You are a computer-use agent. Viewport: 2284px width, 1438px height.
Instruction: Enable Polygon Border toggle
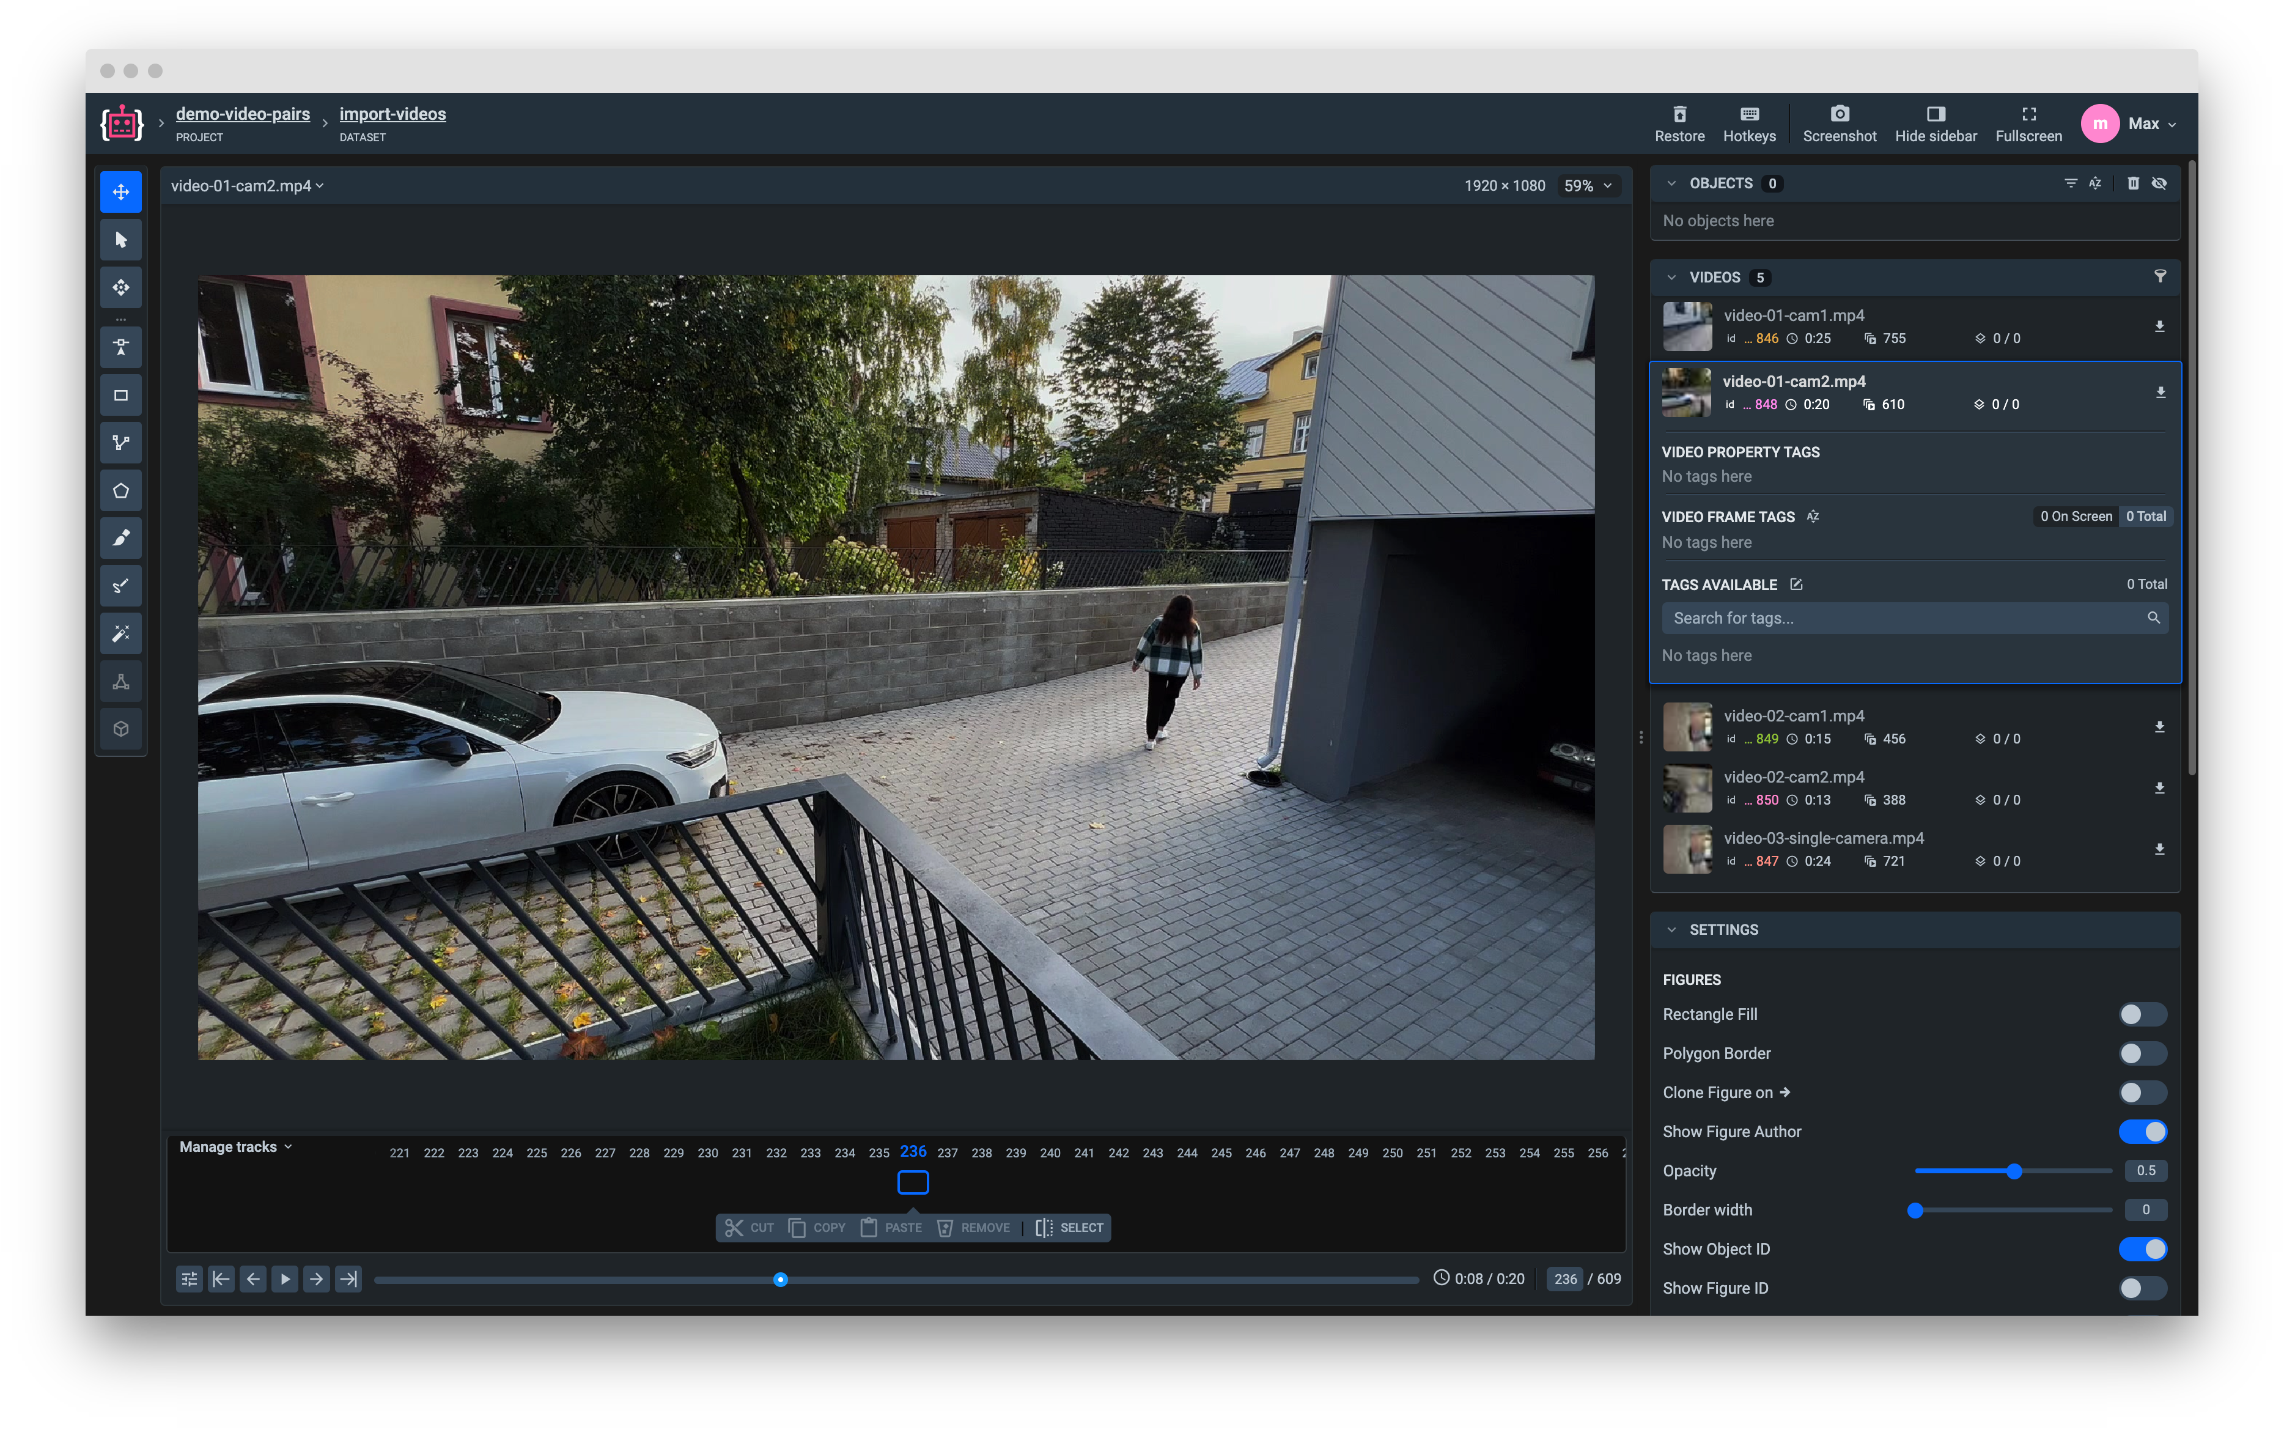[2142, 1053]
